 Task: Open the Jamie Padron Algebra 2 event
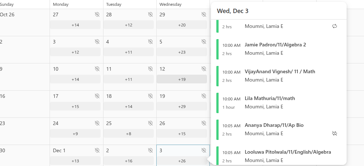[x=275, y=45]
